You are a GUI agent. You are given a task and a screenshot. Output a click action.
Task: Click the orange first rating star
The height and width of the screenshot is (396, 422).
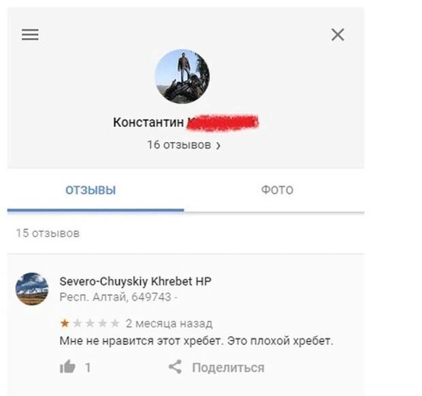tap(65, 323)
